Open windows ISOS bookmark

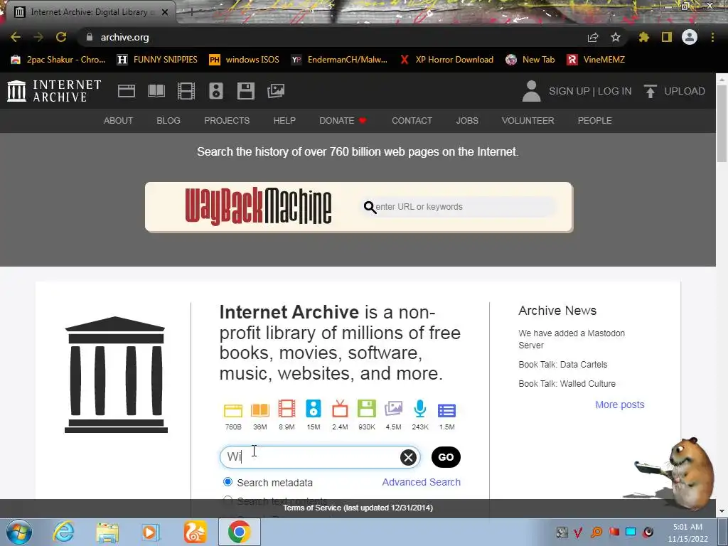pos(245,60)
